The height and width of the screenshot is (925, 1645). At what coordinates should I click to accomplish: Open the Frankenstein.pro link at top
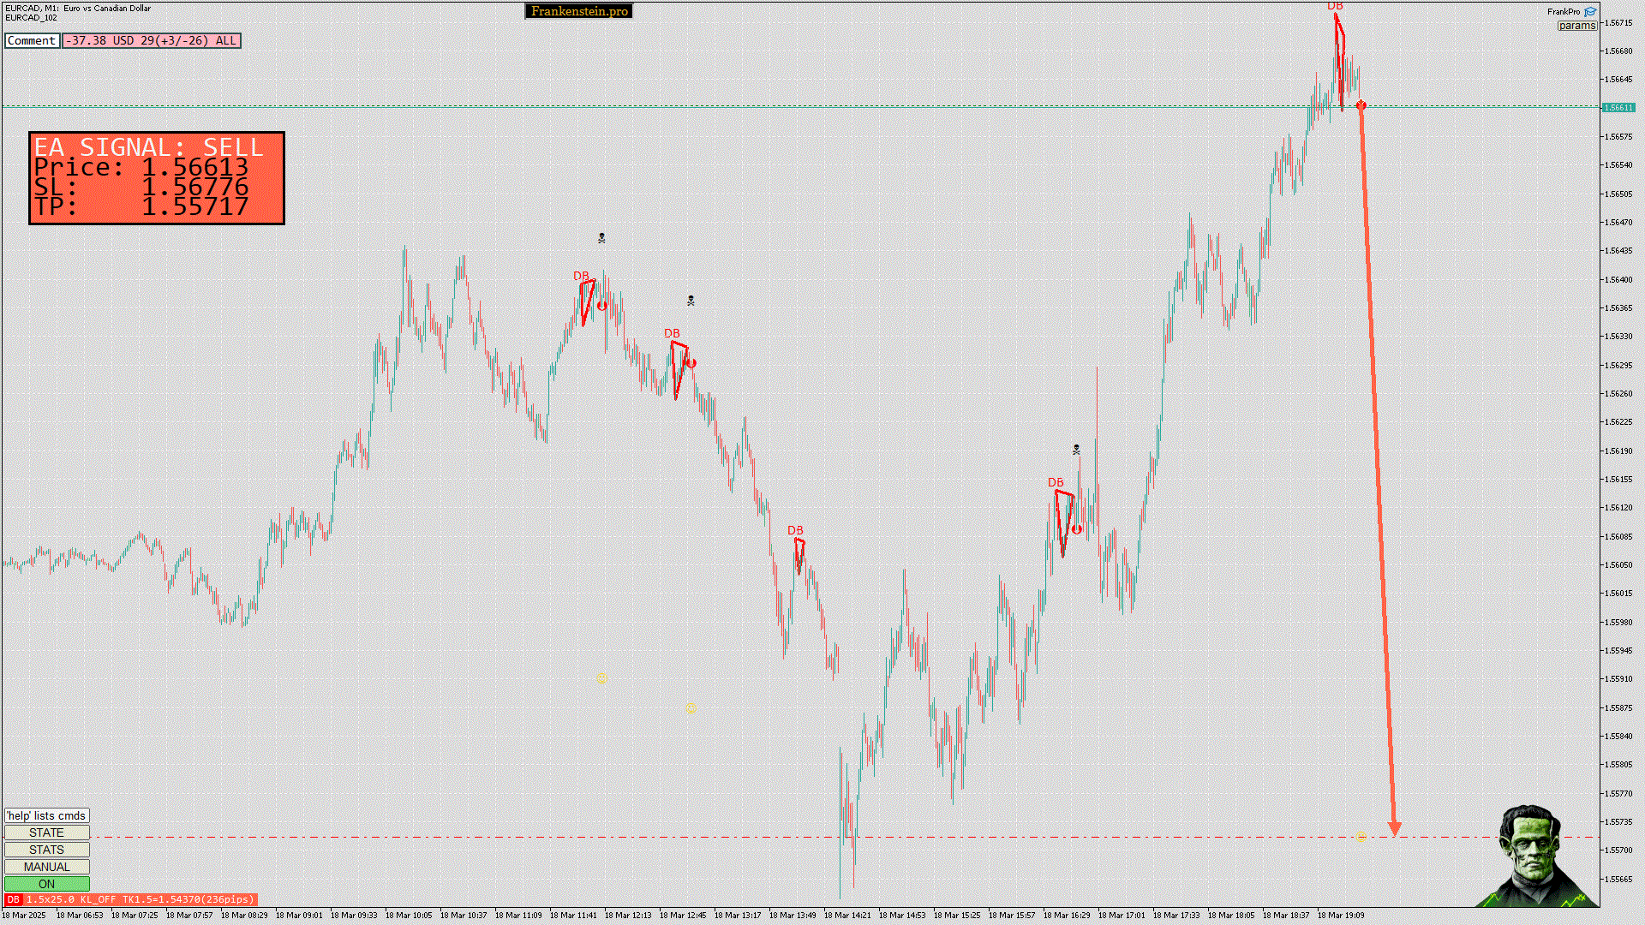(x=579, y=11)
